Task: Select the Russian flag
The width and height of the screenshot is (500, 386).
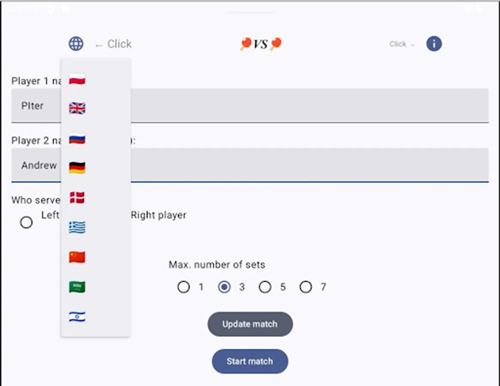Action: pyautogui.click(x=76, y=139)
